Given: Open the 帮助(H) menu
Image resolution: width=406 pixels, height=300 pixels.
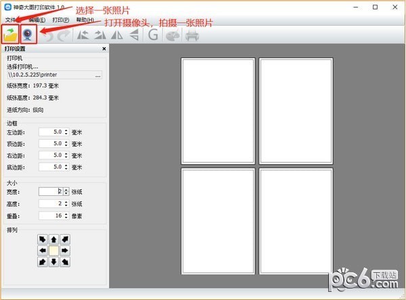Looking at the screenshot, I should 85,20.
